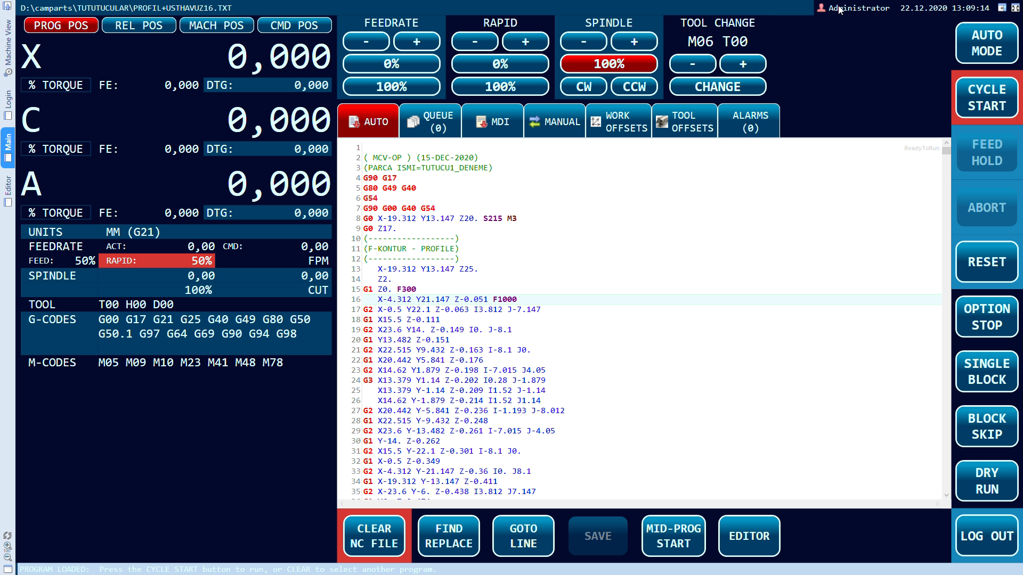Click the PROG POS position mode

(60, 25)
